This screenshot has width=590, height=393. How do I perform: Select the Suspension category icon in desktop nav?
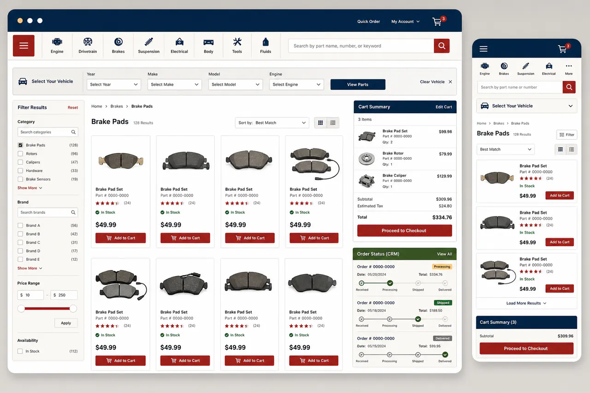[149, 42]
